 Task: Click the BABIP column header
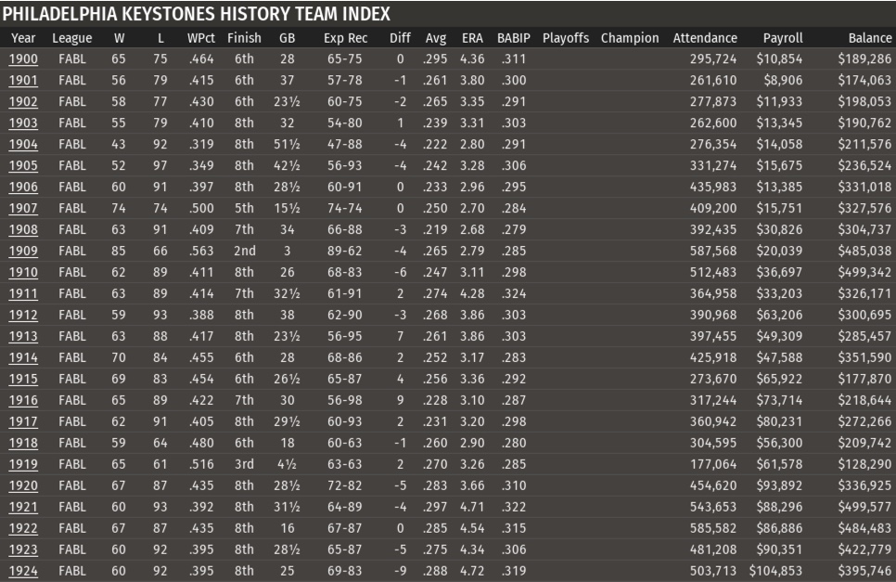coord(514,38)
